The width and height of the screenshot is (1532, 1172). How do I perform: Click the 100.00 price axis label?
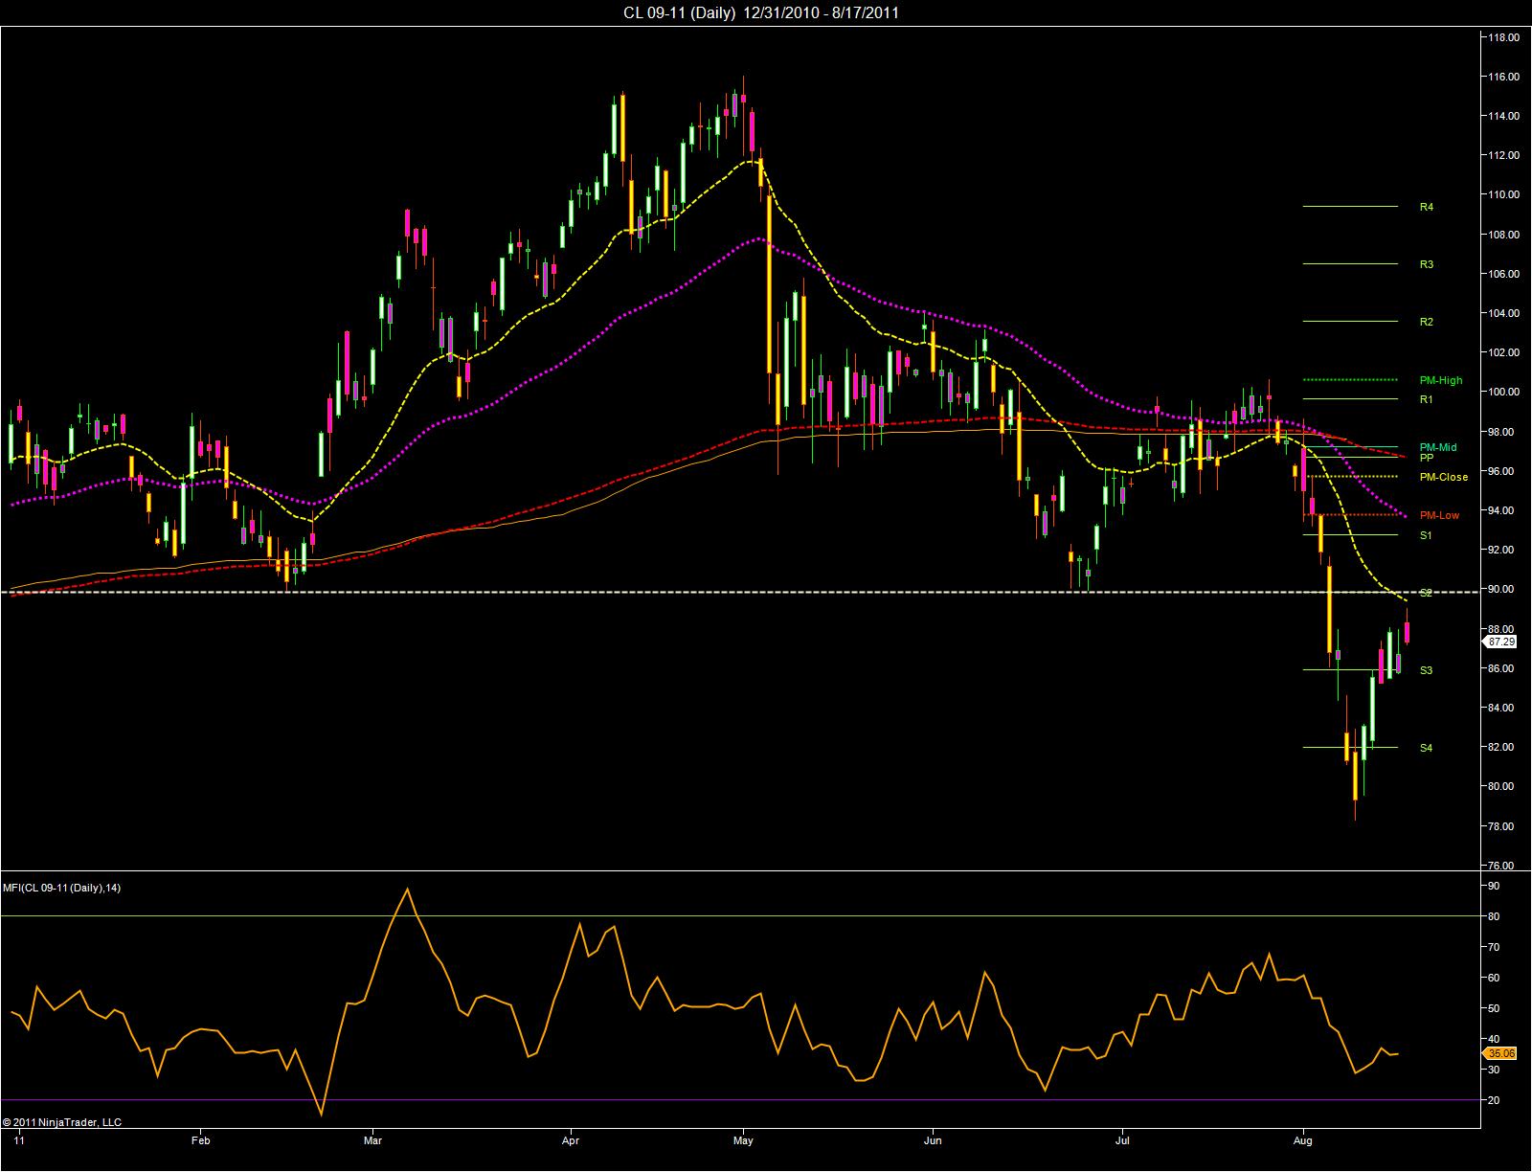tap(1502, 392)
